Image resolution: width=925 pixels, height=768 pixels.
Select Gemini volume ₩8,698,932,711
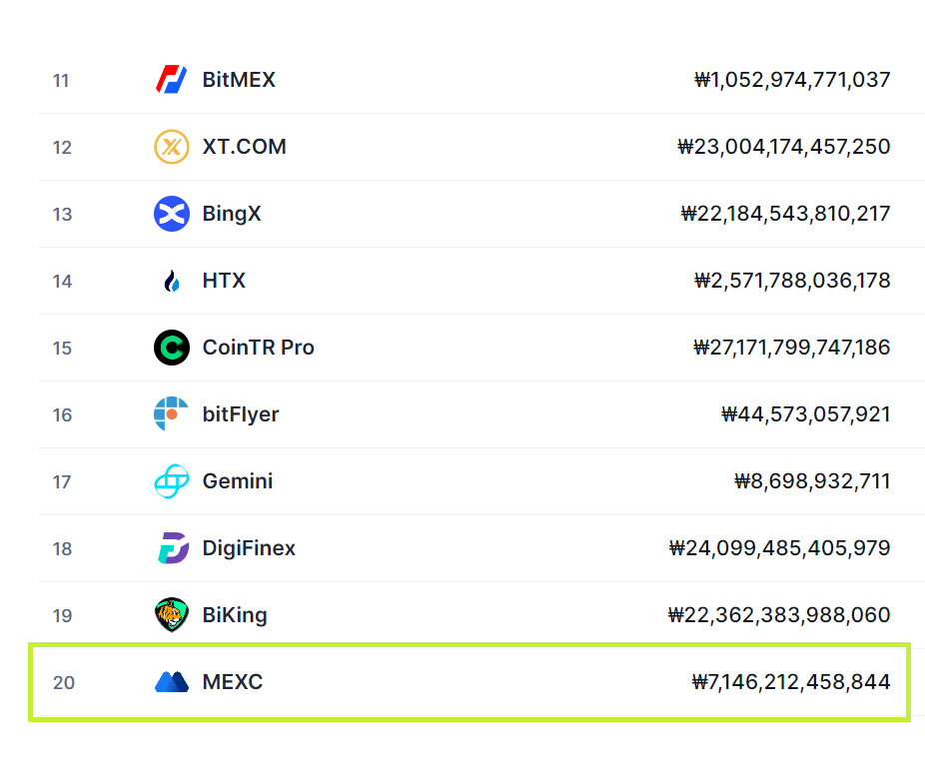click(x=812, y=481)
